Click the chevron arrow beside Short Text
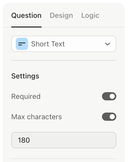 click(108, 44)
